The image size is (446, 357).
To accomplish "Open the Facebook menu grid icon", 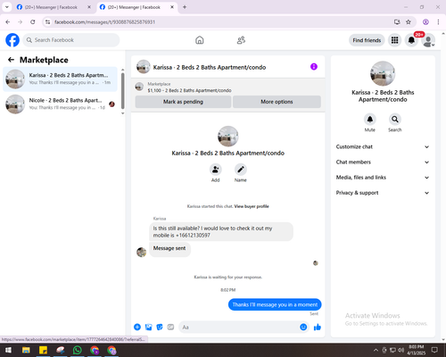I will tap(394, 40).
